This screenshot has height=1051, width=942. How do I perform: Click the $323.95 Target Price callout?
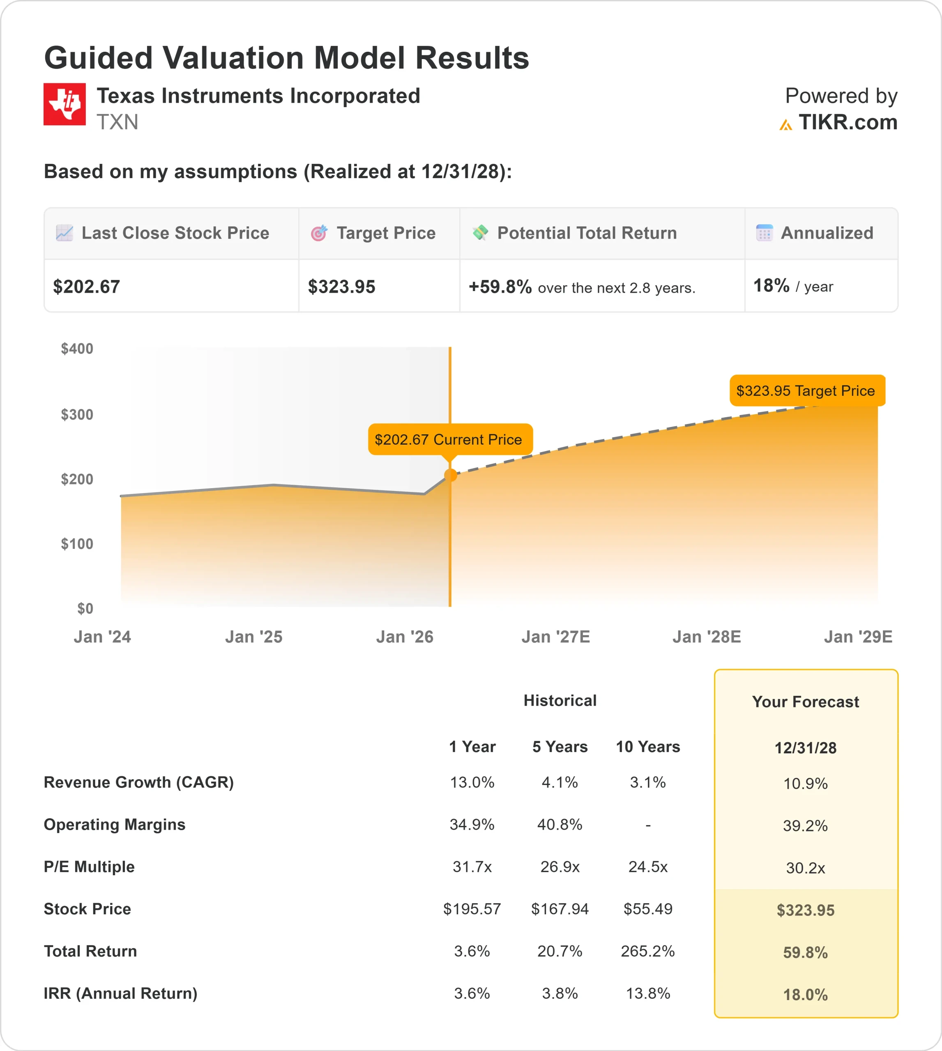(x=807, y=391)
